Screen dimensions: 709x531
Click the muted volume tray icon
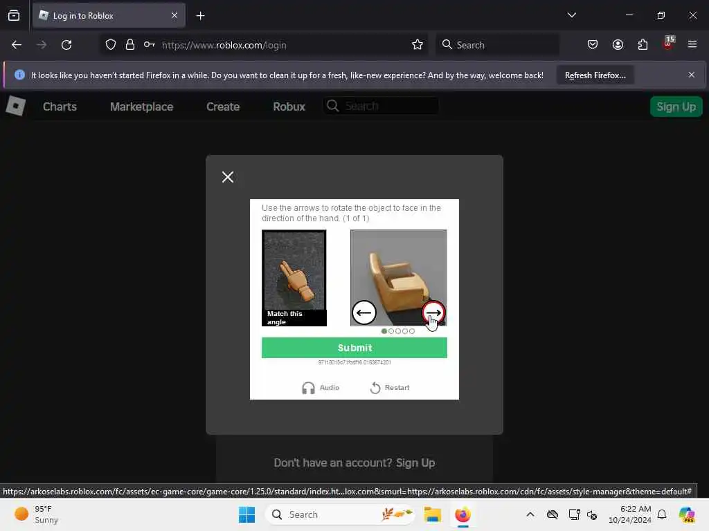(592, 514)
